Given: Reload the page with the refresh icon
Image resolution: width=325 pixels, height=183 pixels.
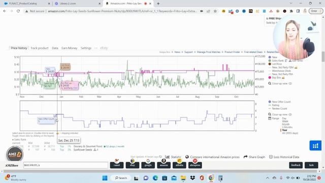Looking at the screenshot, I should point(18,11).
